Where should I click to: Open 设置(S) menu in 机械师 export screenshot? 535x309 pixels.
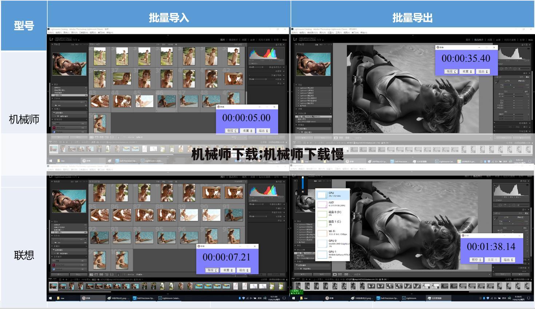click(x=331, y=33)
